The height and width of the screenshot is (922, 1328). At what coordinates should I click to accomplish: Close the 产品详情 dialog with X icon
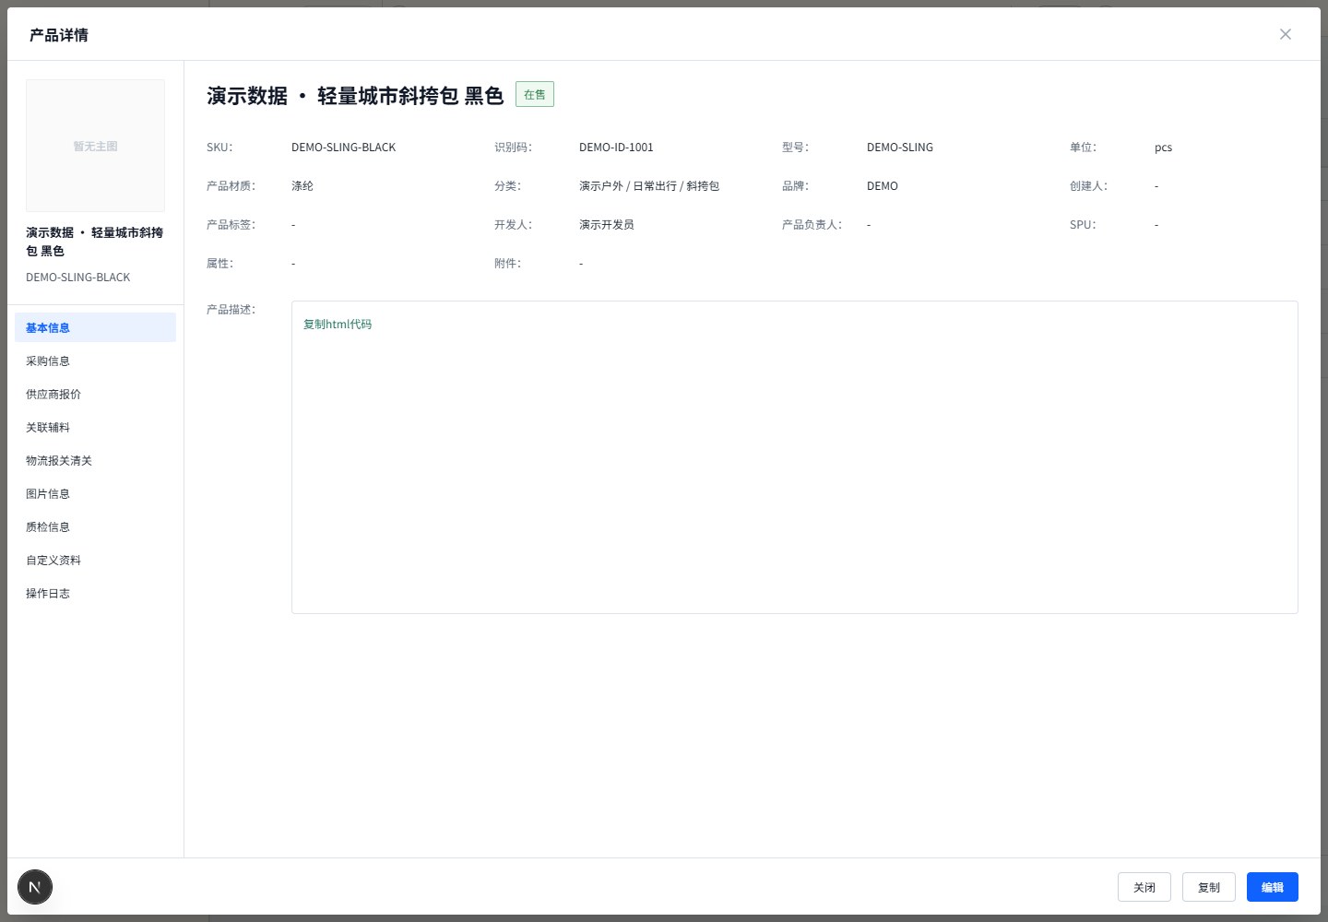click(x=1286, y=34)
